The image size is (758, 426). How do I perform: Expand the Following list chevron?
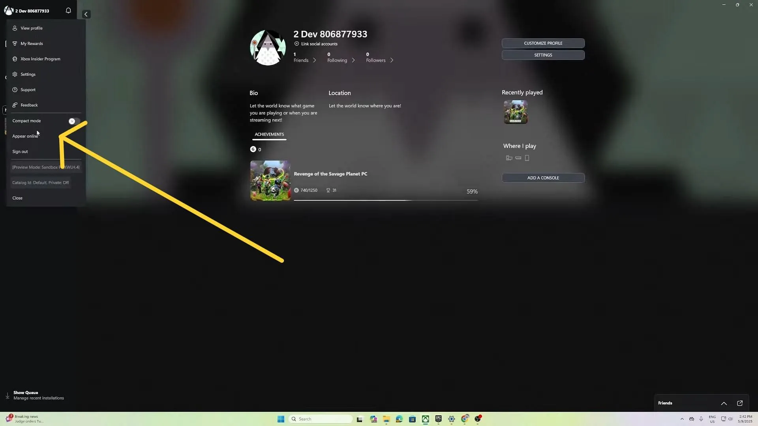pyautogui.click(x=353, y=60)
